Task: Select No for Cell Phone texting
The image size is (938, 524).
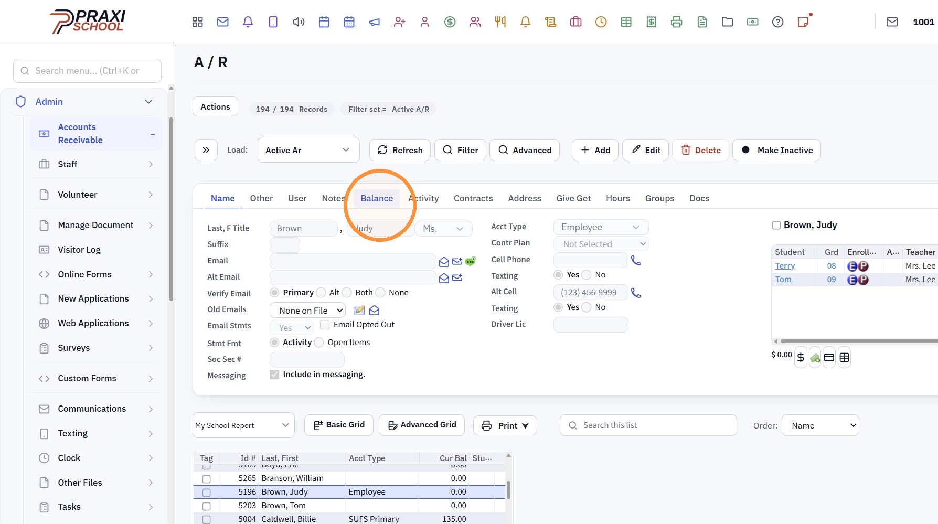Action: (587, 275)
